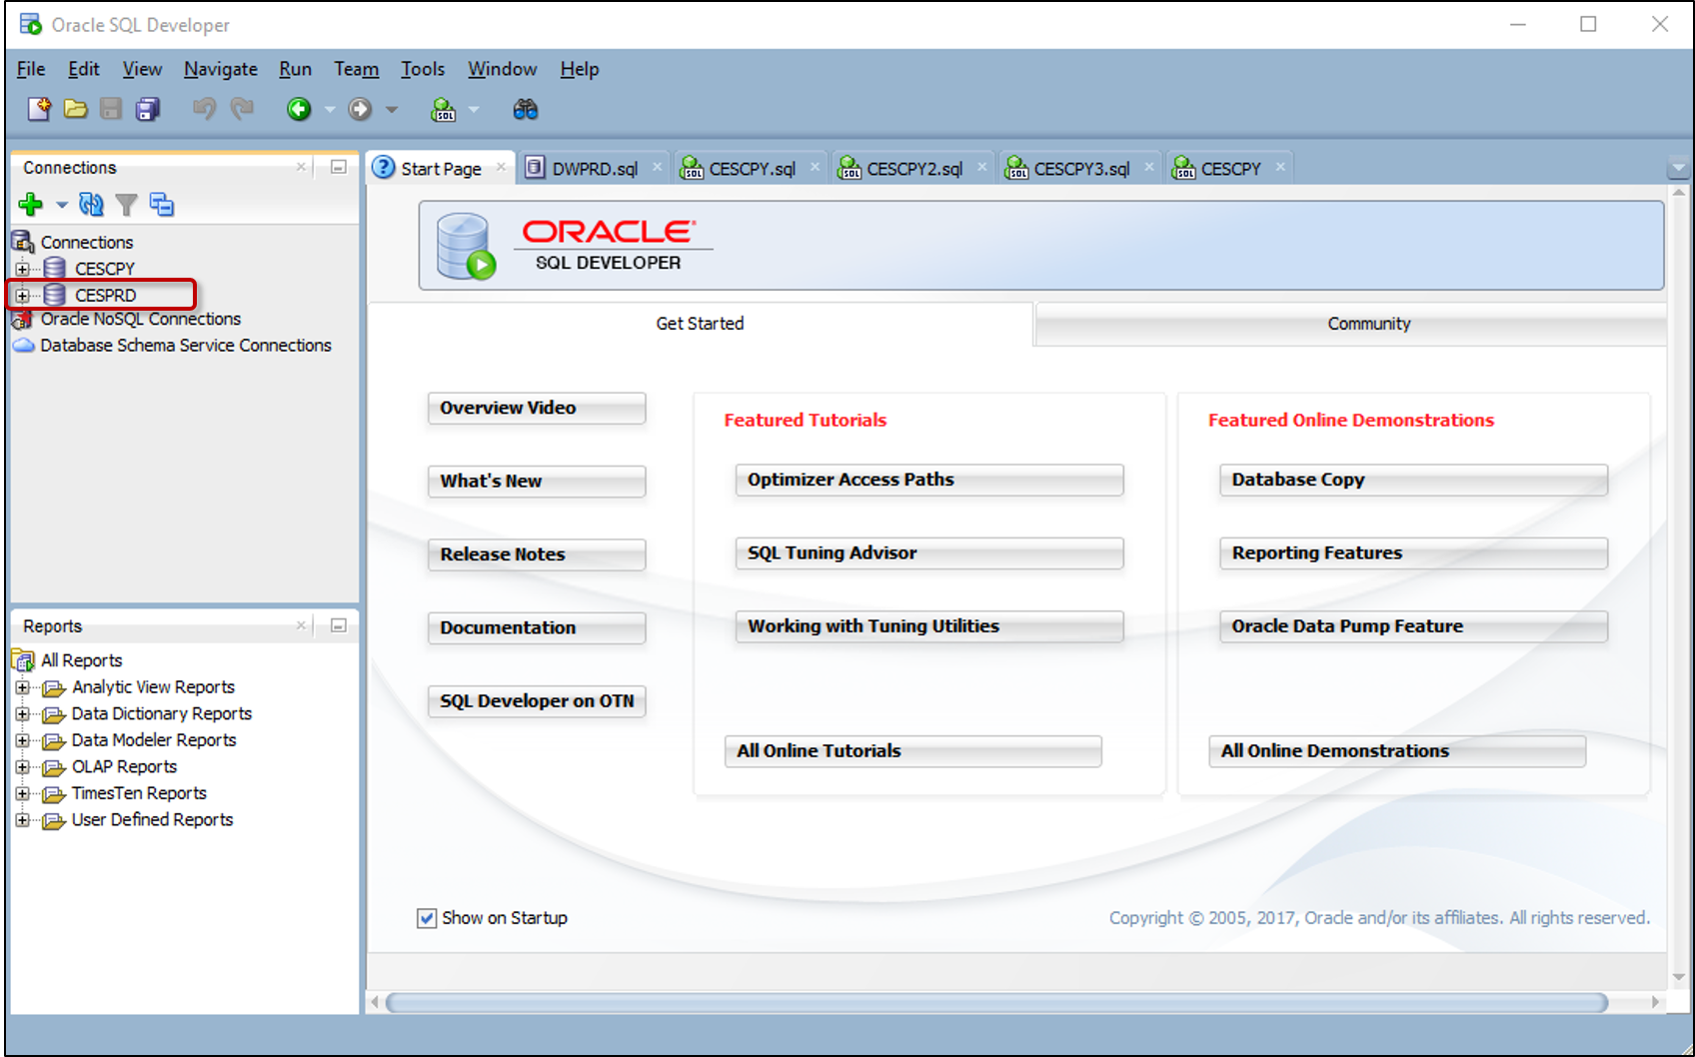Close the Reports panel with its x
The width and height of the screenshot is (1695, 1057).
tap(301, 625)
